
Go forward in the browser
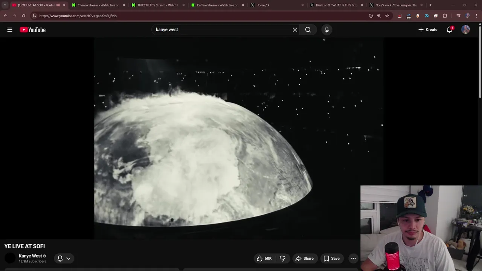pos(14,16)
